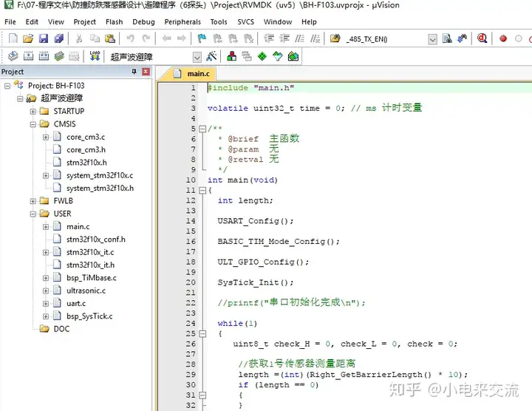The image size is (532, 411).
Task: Save the current file icon
Action: point(44,38)
